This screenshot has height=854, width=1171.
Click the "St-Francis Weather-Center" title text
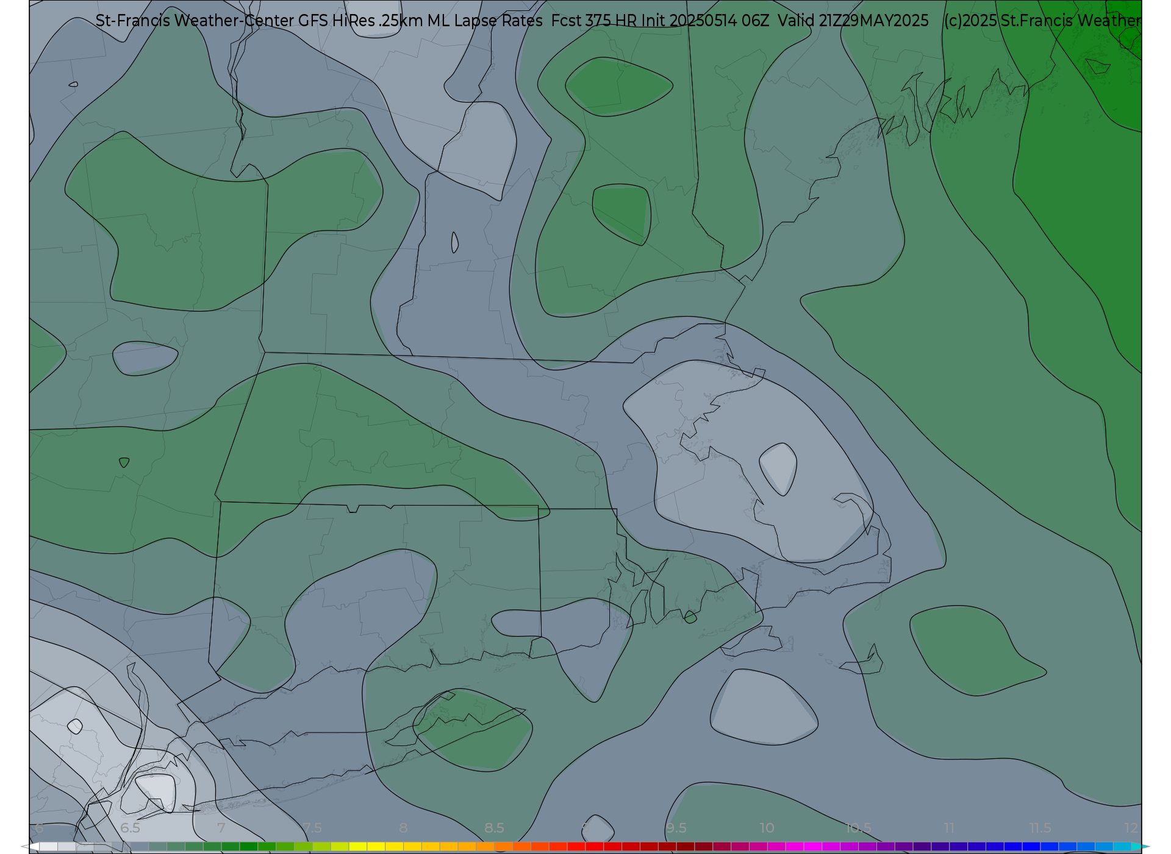(x=195, y=21)
